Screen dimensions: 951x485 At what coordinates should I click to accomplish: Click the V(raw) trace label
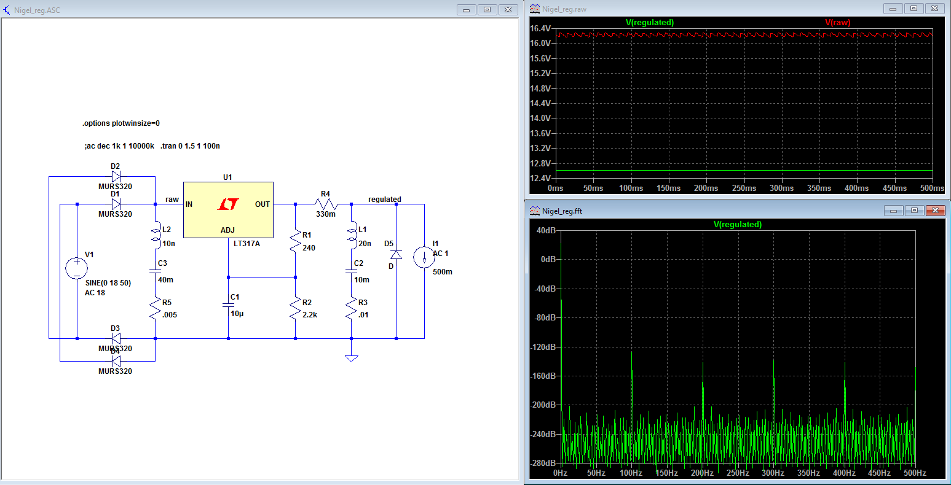coord(838,22)
